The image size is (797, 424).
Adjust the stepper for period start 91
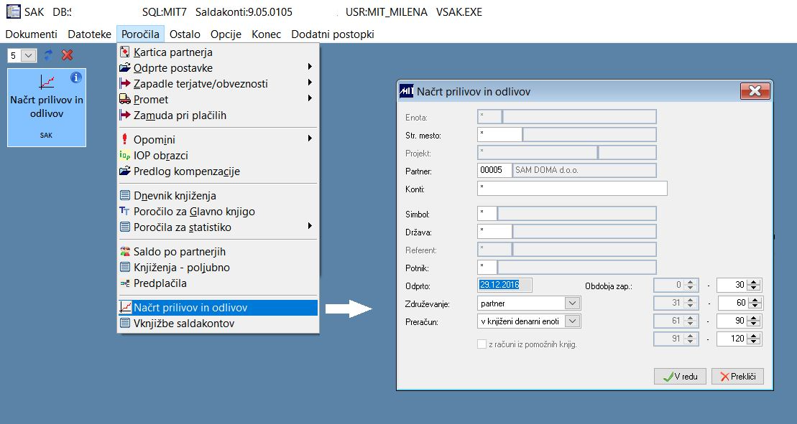point(690,339)
